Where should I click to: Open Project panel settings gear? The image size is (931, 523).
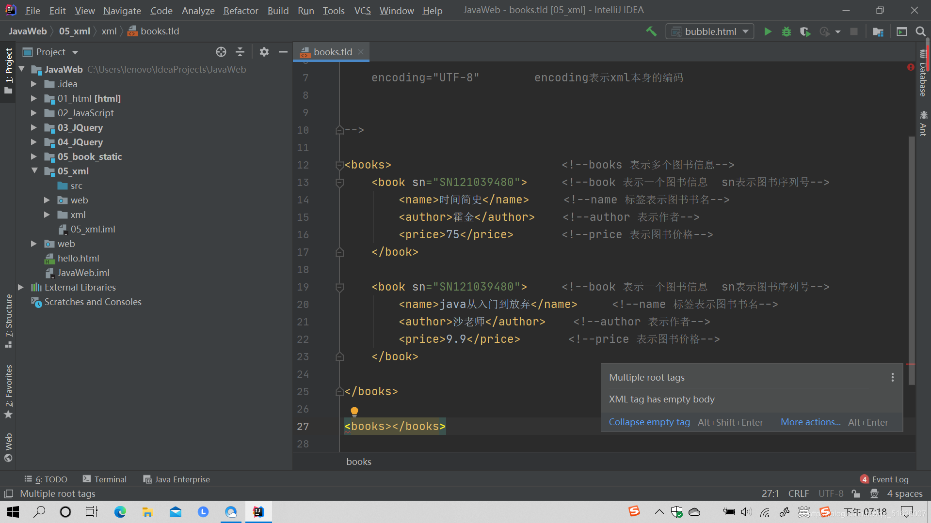[x=264, y=52]
